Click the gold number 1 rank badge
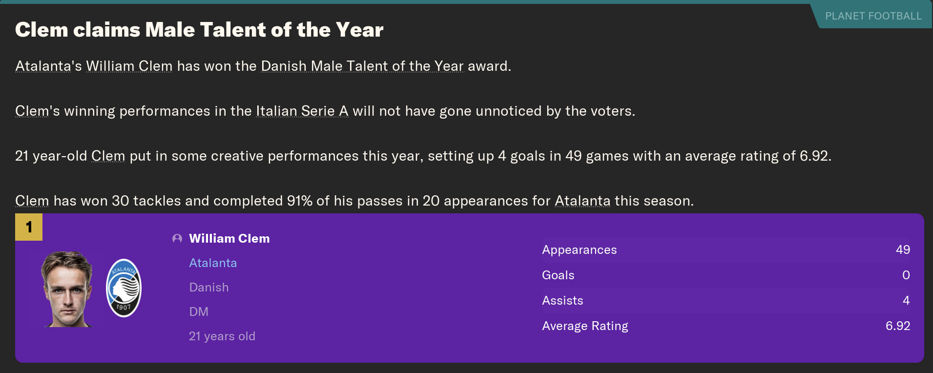933x373 pixels. [29, 227]
